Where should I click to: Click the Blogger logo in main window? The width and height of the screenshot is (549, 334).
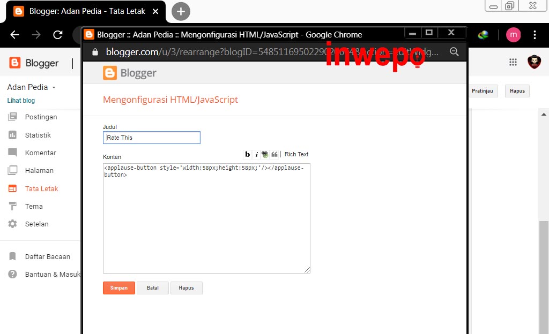point(34,63)
